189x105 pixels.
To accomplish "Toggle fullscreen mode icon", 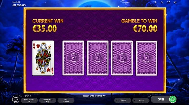I will (x=168, y=2).
